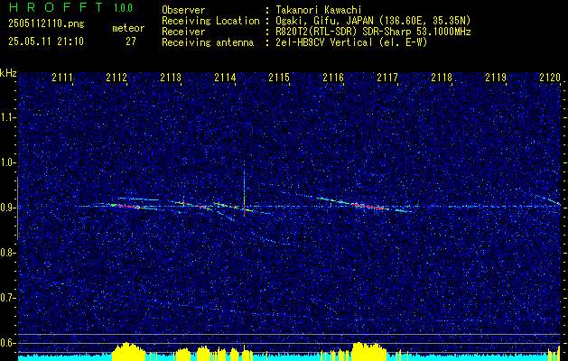568x361 pixels.
Task: Click the 0.9 kHz axis label
Action: coord(7,208)
